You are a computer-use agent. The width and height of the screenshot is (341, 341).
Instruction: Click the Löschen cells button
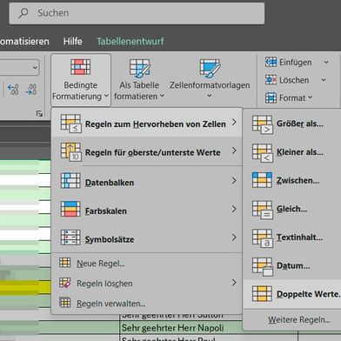(x=286, y=80)
